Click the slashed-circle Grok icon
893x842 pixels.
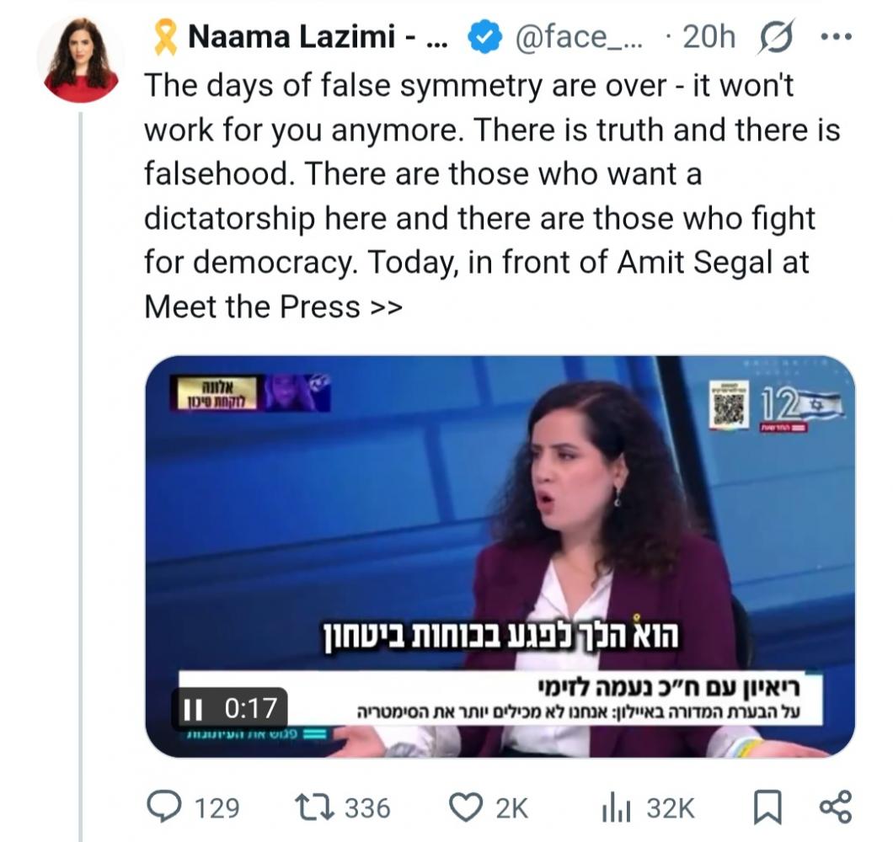(x=776, y=38)
